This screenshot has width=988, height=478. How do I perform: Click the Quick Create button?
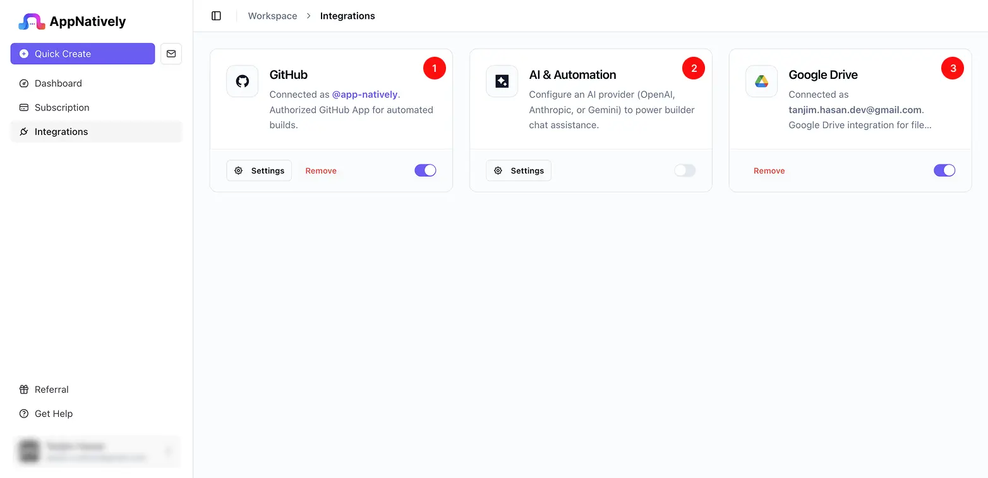tap(83, 54)
